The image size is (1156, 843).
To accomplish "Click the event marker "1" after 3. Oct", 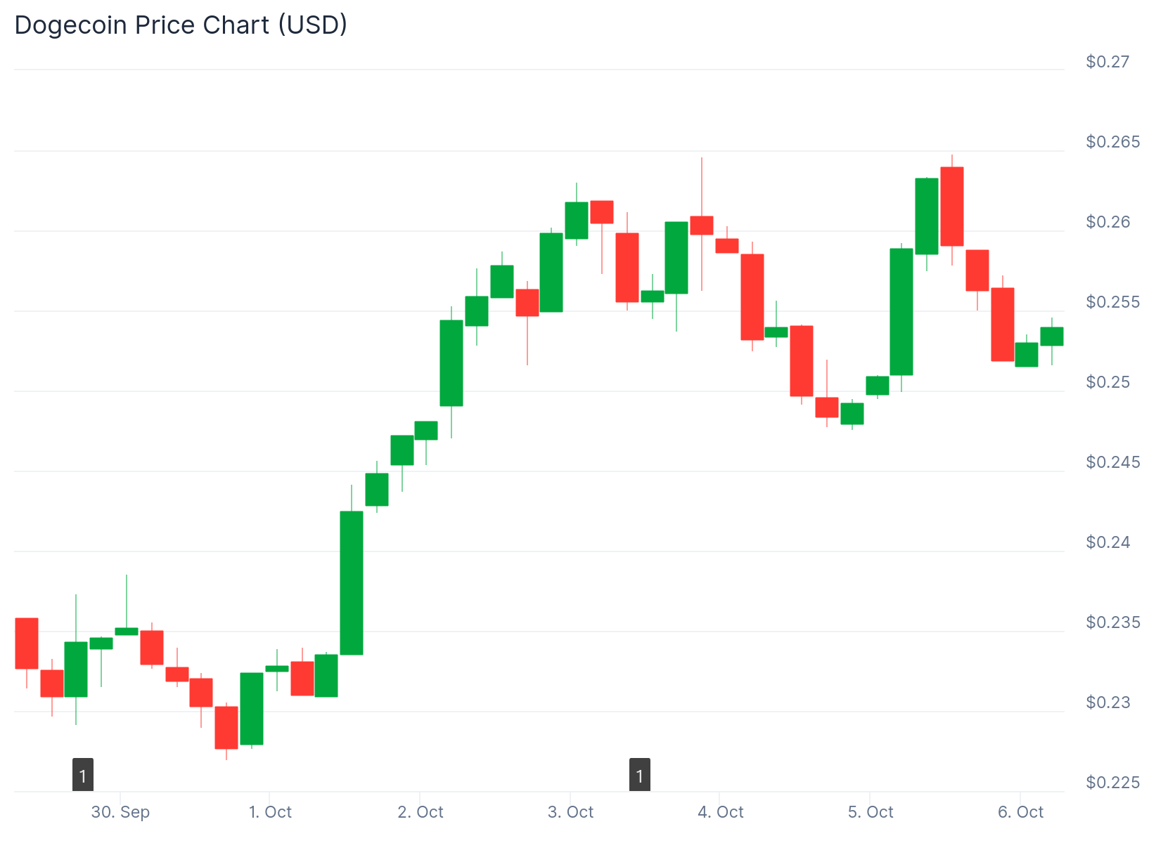I will click(639, 775).
